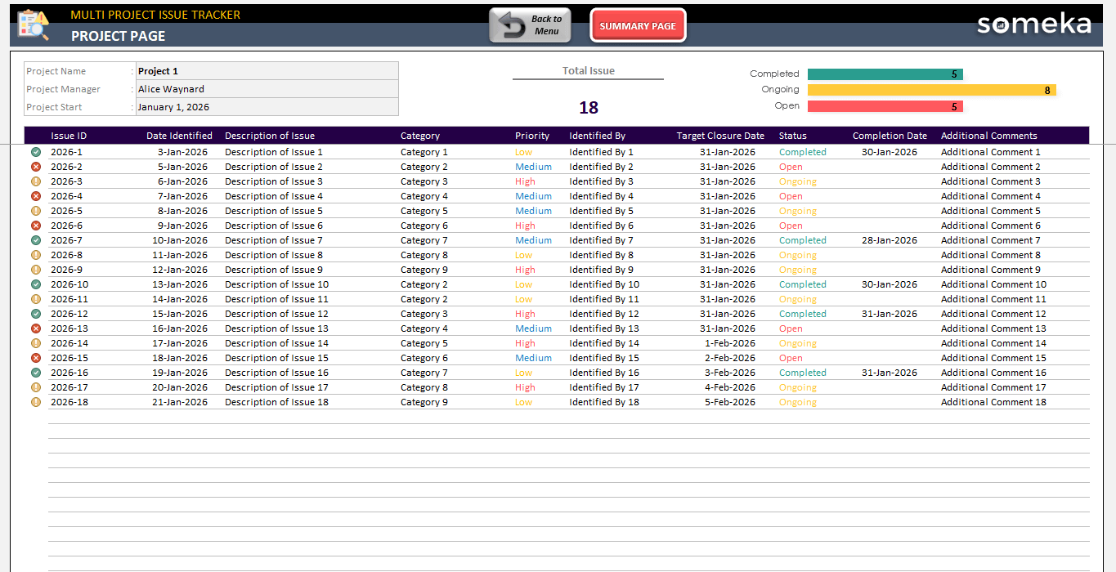
Task: Open the Summary Page
Action: [x=638, y=26]
